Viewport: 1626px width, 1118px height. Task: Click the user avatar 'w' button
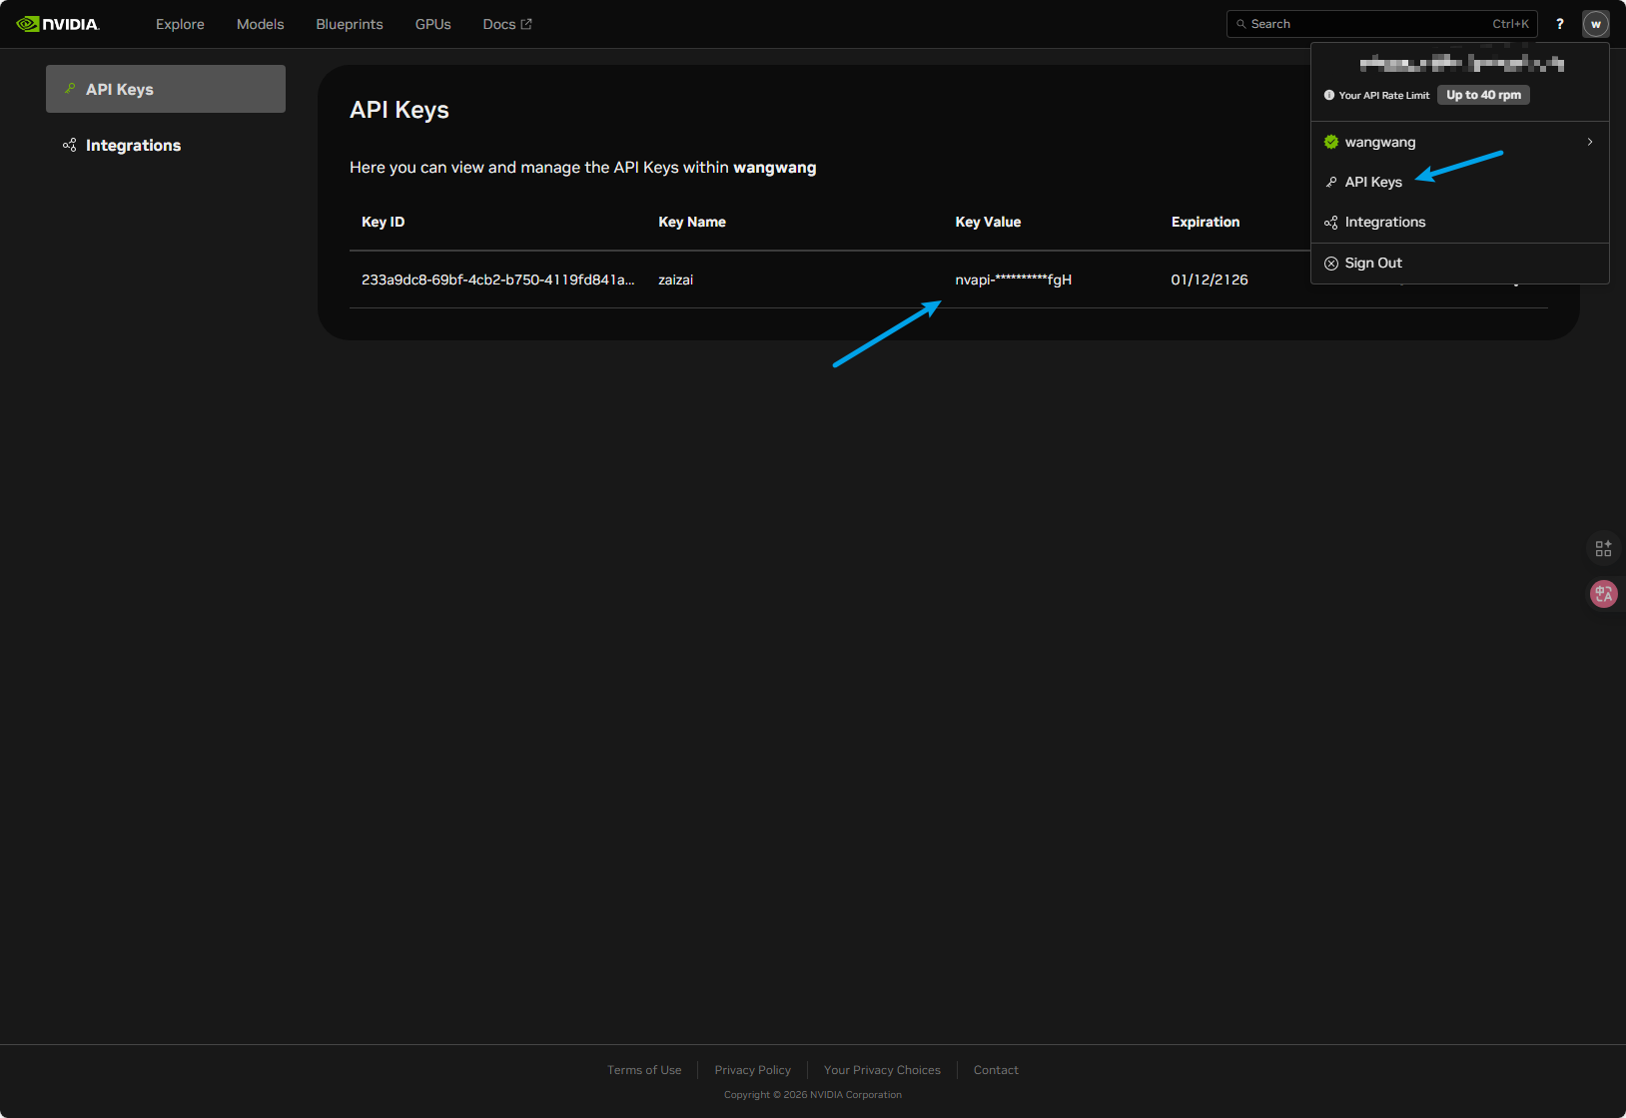1595,24
